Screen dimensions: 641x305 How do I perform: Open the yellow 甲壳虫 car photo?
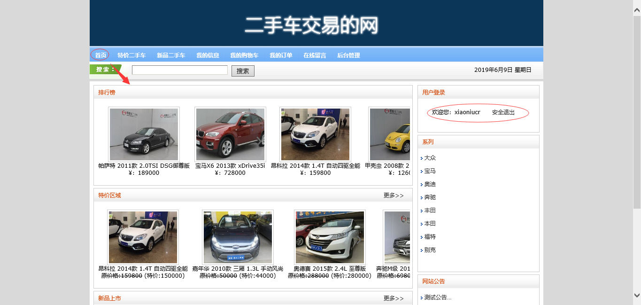[x=389, y=134]
